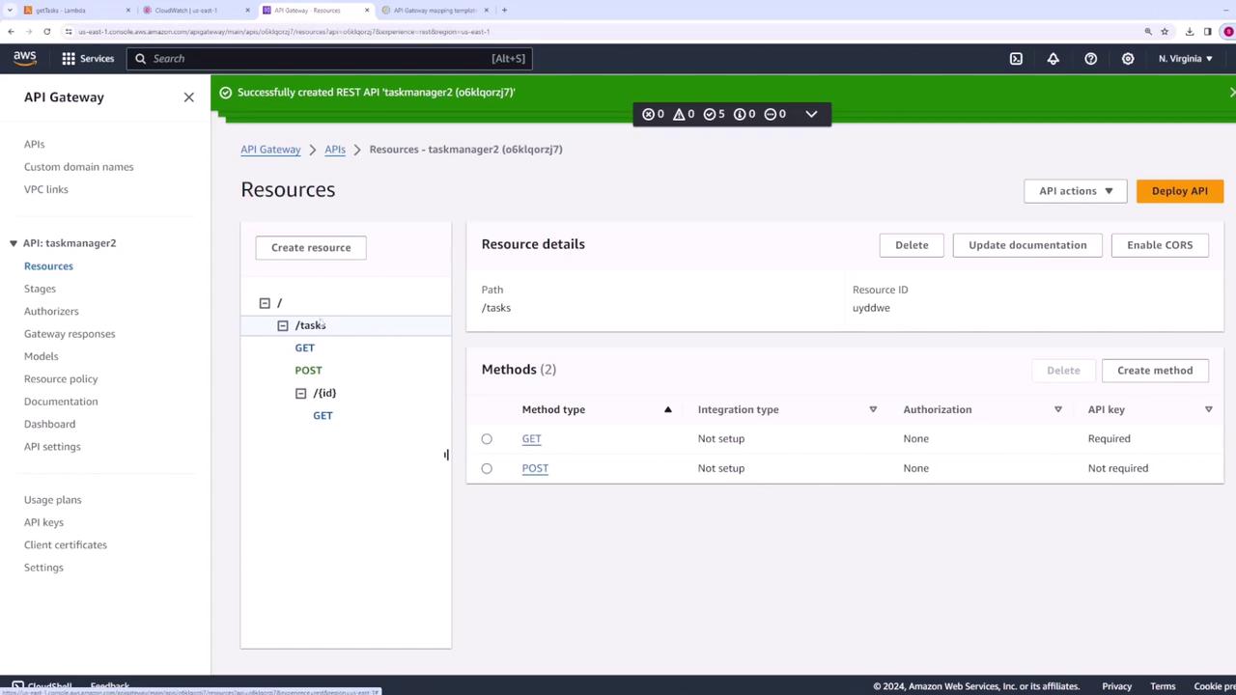This screenshot has width=1236, height=695.
Task: Collapse the API: taskmanager2 nav section
Action: 14,243
